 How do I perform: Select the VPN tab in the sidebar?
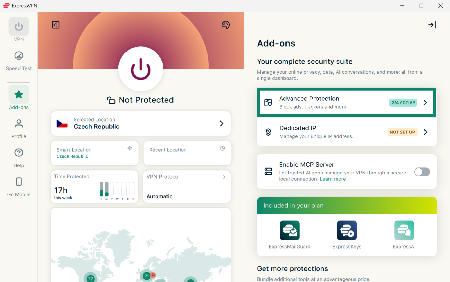tap(19, 29)
